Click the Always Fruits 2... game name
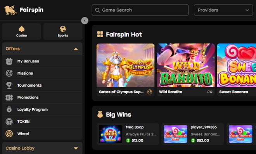 coord(141,134)
